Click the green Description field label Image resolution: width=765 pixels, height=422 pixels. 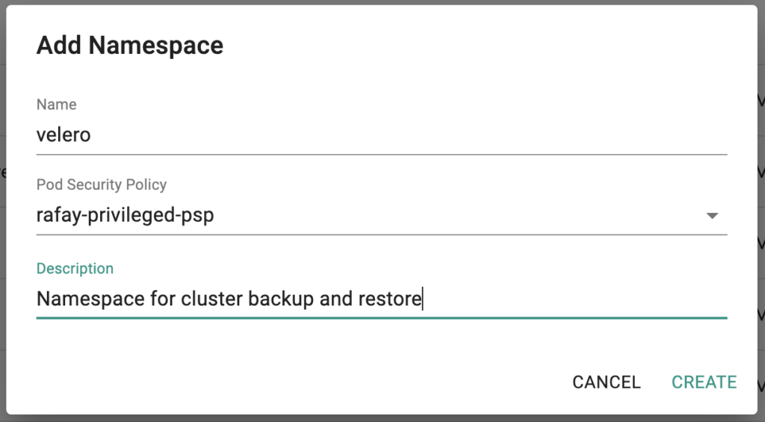point(75,268)
